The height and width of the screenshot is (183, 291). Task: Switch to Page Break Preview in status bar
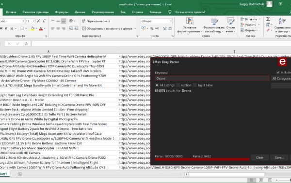pos(270,180)
